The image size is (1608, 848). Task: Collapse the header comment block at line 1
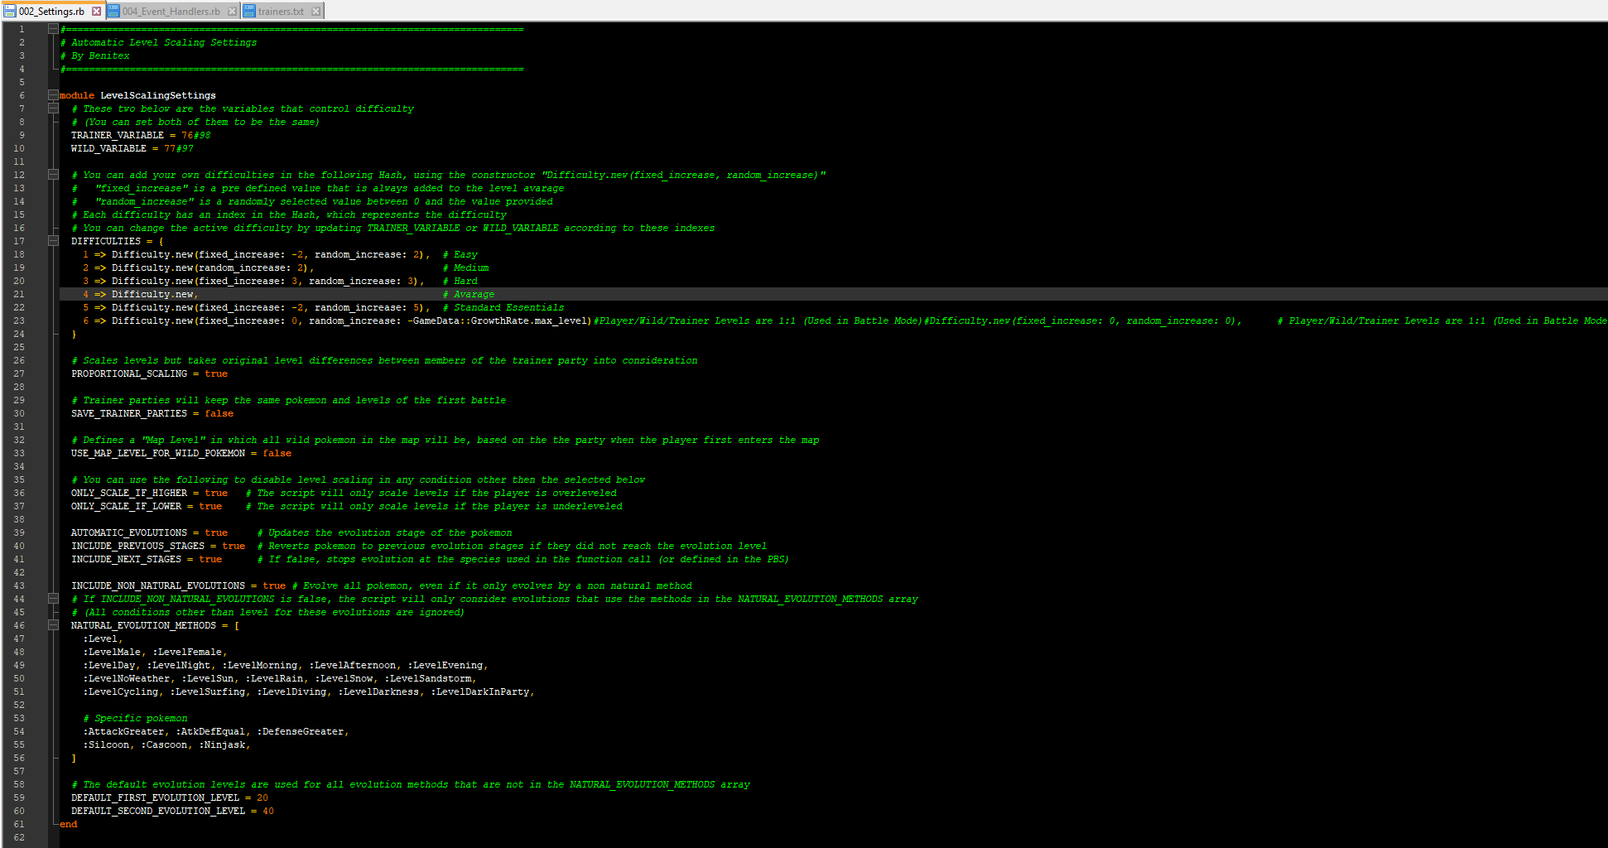point(53,29)
